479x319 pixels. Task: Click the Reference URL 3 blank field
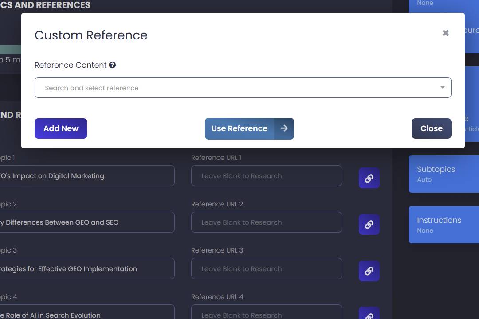click(266, 268)
